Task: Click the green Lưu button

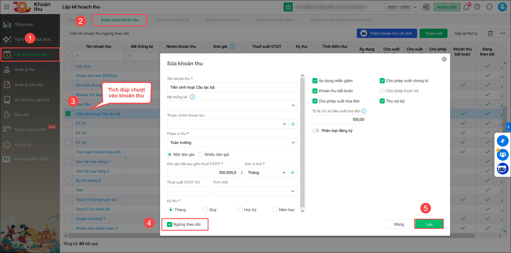Action: pyautogui.click(x=429, y=224)
